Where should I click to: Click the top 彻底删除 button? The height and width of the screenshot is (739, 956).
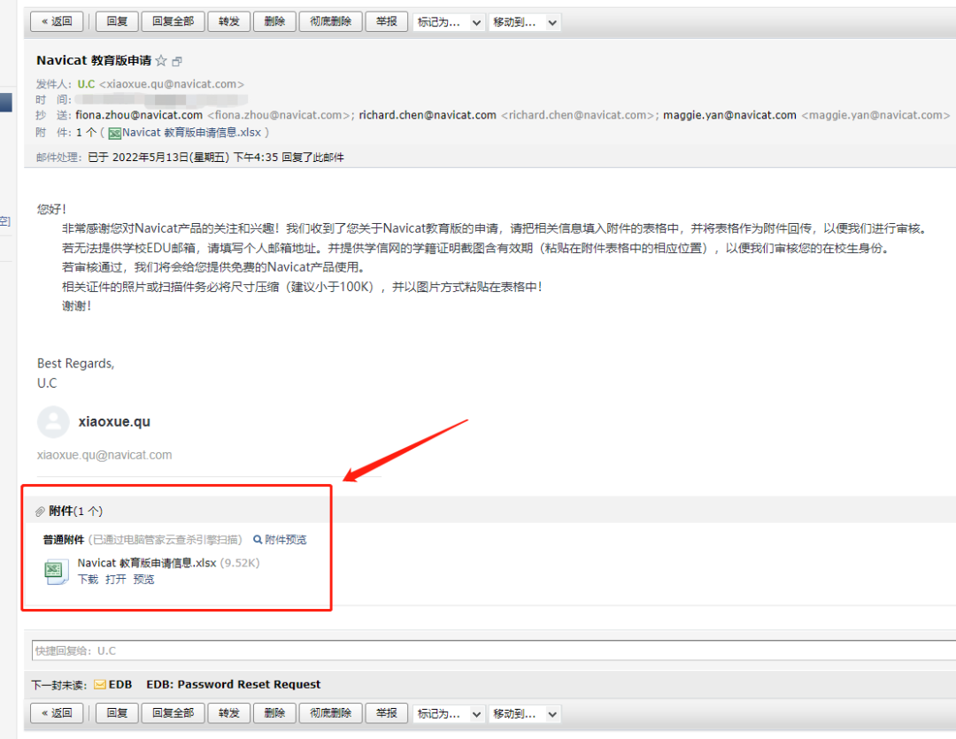tap(330, 21)
